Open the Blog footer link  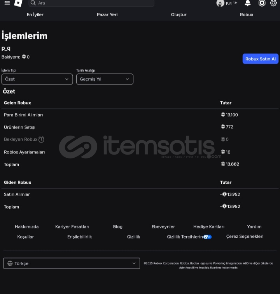tap(118, 227)
